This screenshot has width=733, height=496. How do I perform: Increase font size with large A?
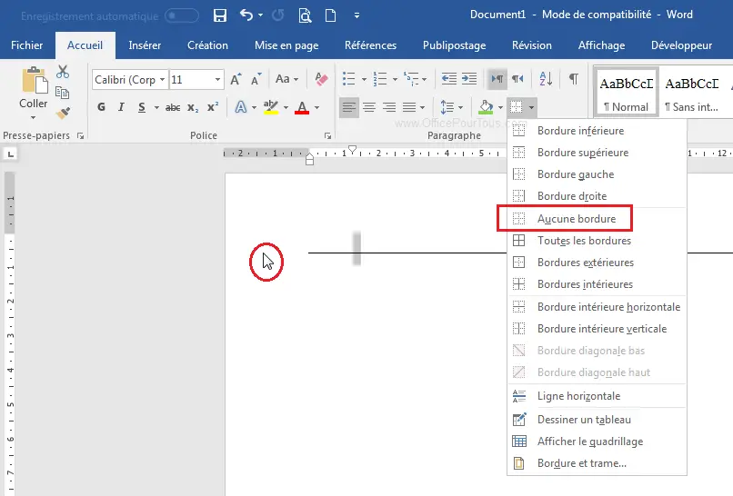(x=236, y=79)
